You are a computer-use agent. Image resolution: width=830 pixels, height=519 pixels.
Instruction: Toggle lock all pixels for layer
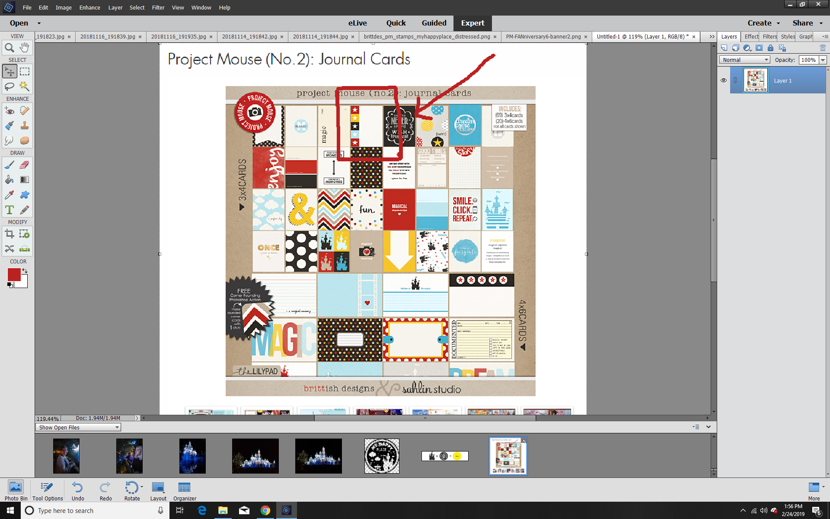pos(770,48)
